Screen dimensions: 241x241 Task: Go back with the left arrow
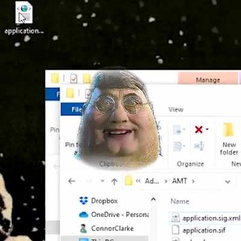[x=72, y=181]
